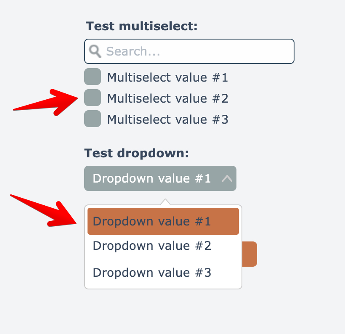This screenshot has height=334, width=345.
Task: Click the Multiselect value #2 label text
Action: [167, 98]
